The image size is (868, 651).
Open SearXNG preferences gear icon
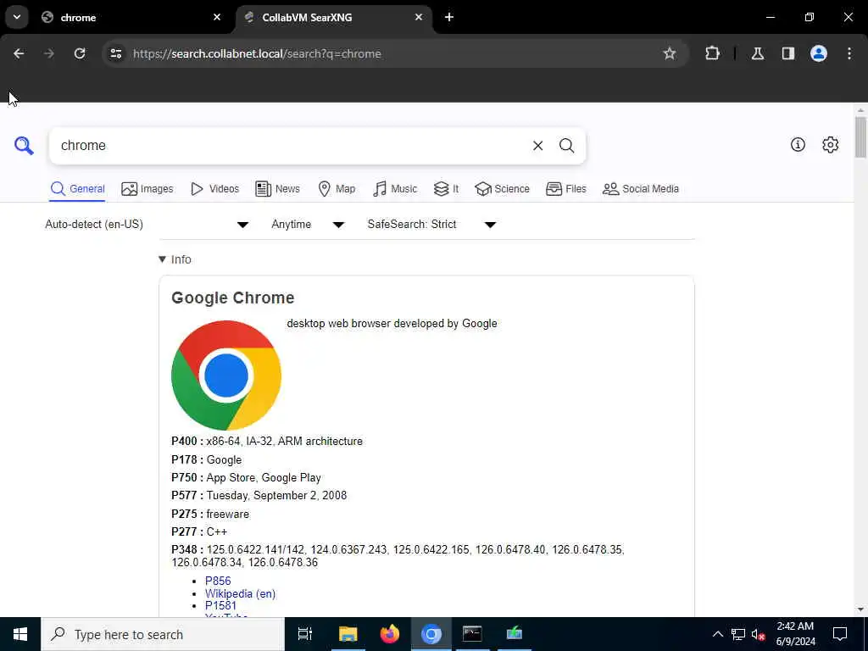(830, 144)
